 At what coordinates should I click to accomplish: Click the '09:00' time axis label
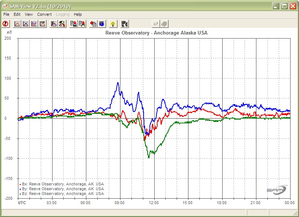[119, 203]
